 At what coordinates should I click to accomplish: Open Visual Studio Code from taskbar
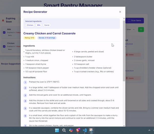coord(84,130)
